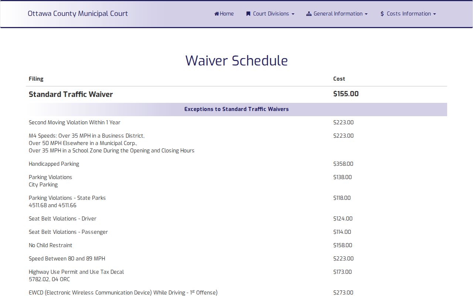Select Seat Belt Violations - Passenger text

(x=68, y=232)
